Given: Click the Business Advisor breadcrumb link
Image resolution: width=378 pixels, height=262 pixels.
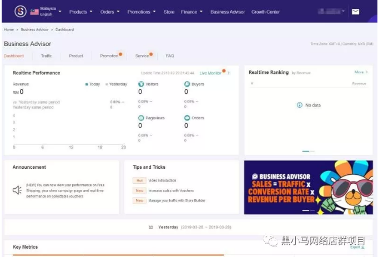Looking at the screenshot, I should (34, 29).
